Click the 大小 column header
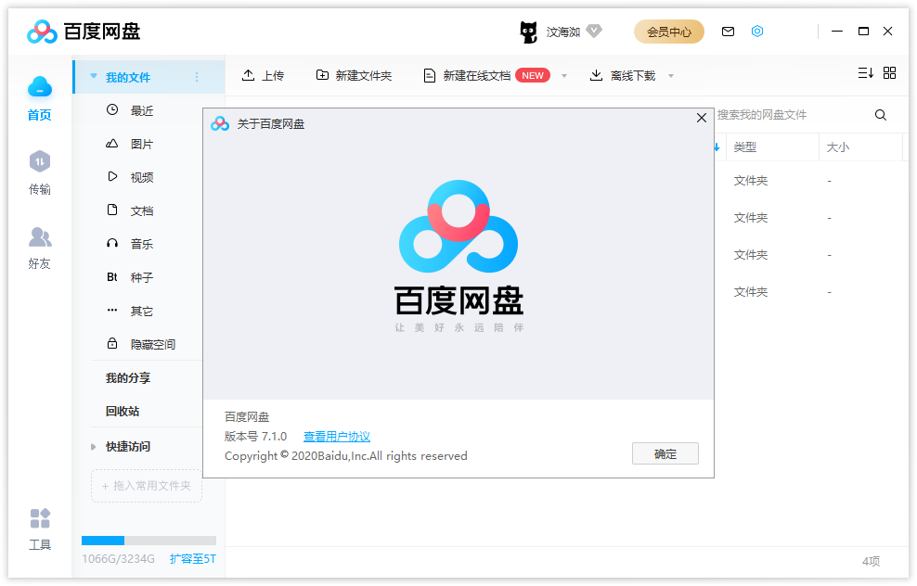The image size is (917, 586). [837, 147]
